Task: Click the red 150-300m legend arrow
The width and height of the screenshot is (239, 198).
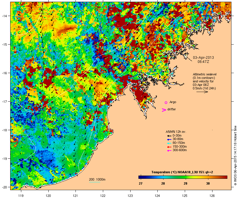Action: (x=169, y=147)
